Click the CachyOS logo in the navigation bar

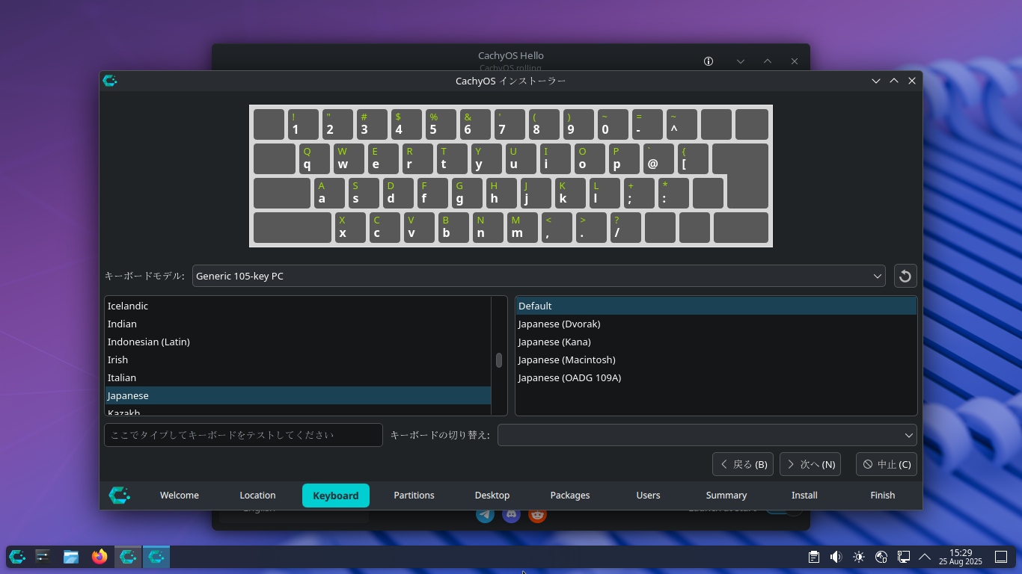pyautogui.click(x=120, y=495)
